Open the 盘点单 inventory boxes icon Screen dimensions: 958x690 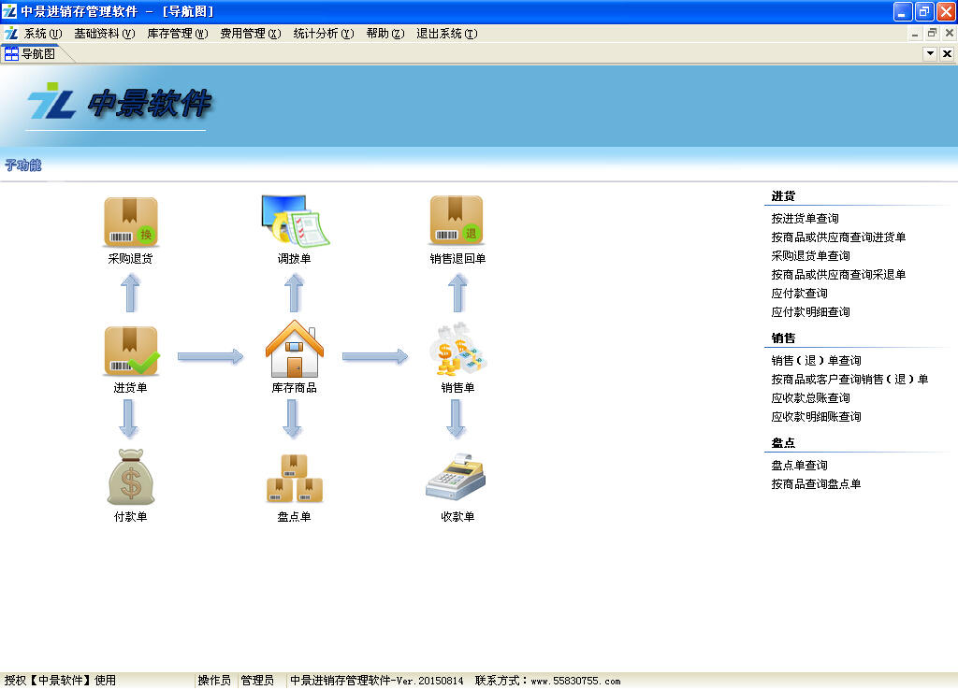[294, 479]
